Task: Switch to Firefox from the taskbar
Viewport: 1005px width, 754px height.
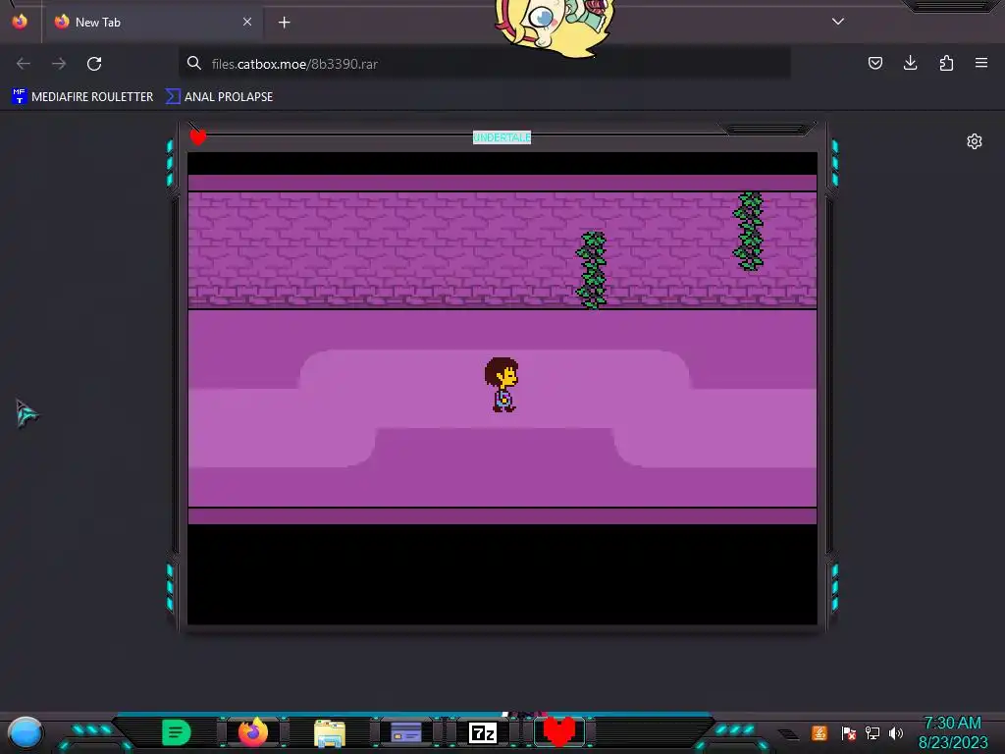Action: [x=253, y=732]
